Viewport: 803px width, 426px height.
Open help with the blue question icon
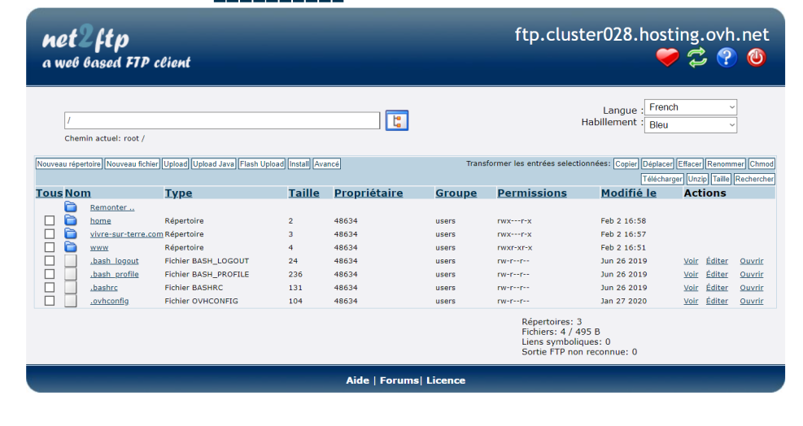[727, 58]
